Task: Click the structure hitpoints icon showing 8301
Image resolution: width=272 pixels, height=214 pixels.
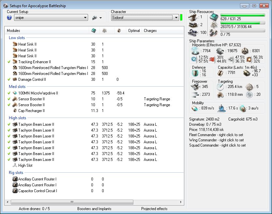Action: pos(245,51)
